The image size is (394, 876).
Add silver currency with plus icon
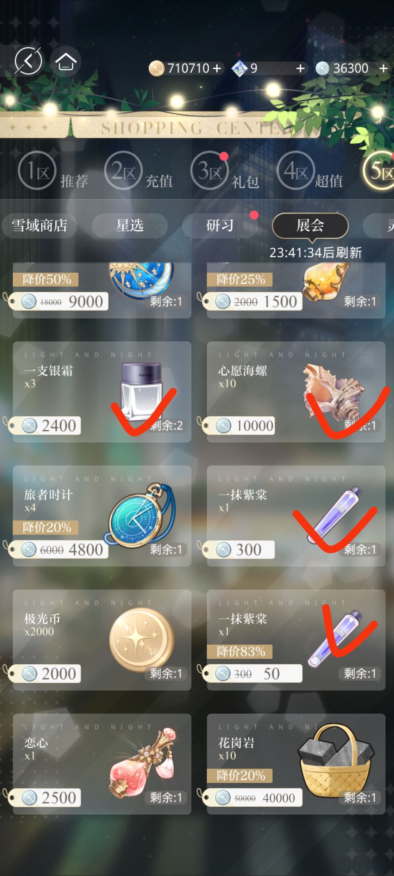coord(383,68)
